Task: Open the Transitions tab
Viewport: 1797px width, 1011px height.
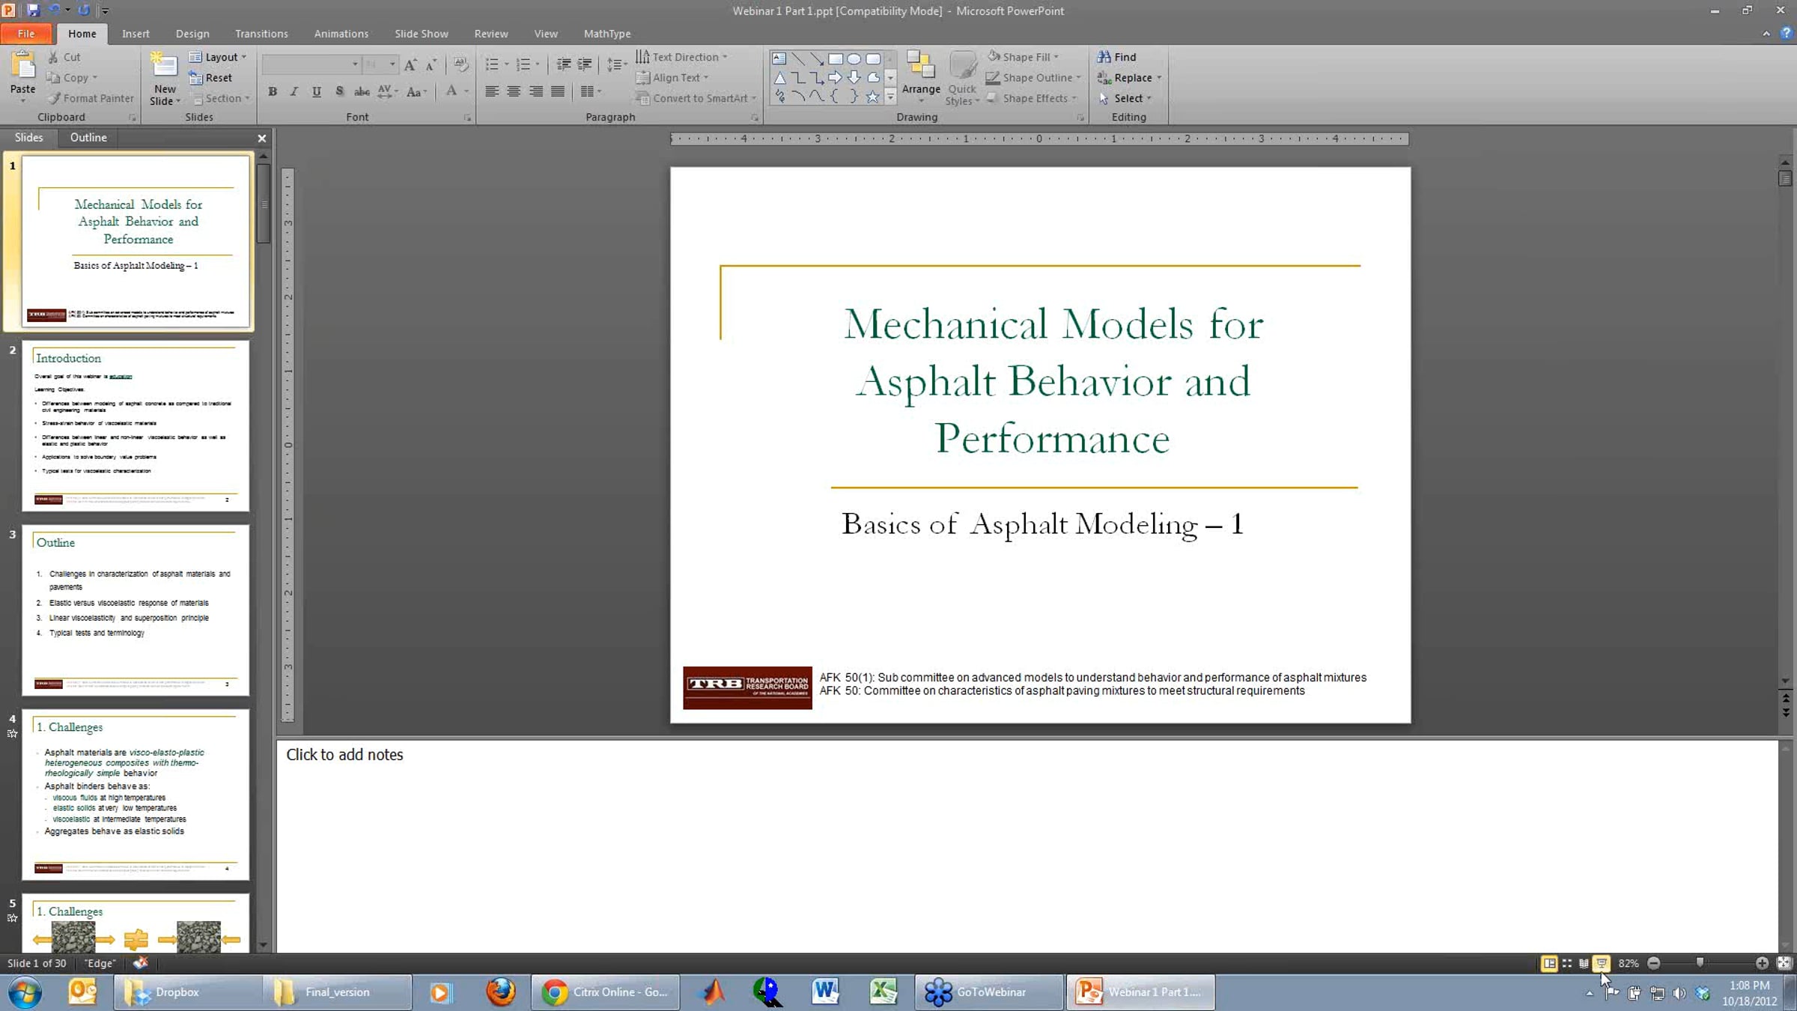Action: (261, 34)
